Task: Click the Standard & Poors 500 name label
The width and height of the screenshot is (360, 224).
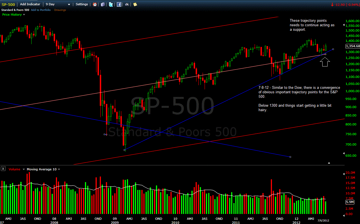Action: pyautogui.click(x=15, y=10)
